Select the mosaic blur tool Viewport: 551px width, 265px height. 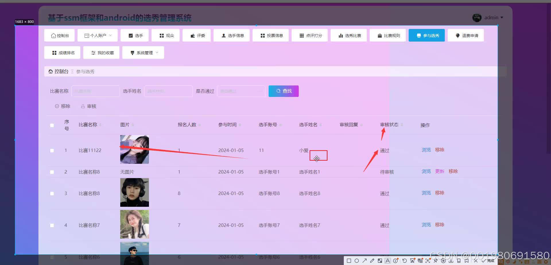[380, 260]
